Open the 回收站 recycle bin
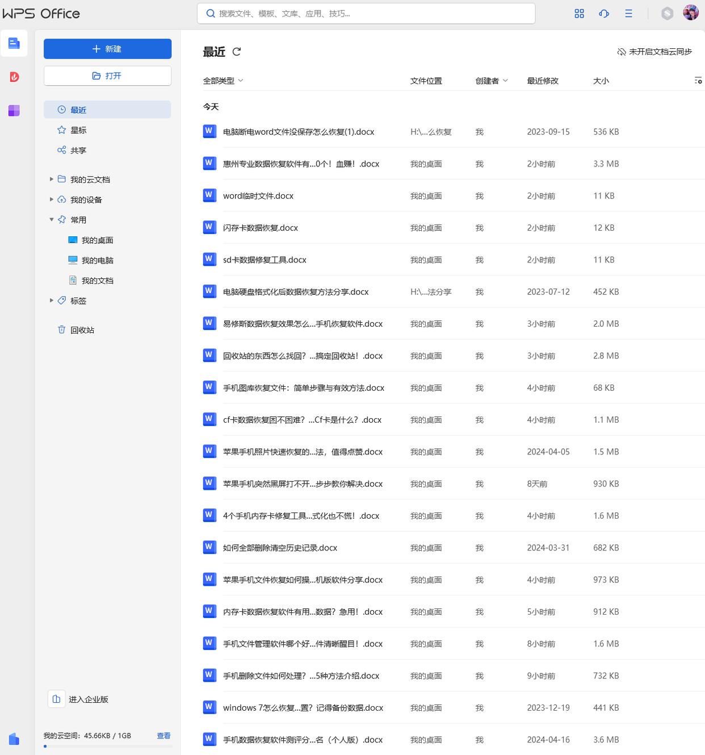 (82, 330)
